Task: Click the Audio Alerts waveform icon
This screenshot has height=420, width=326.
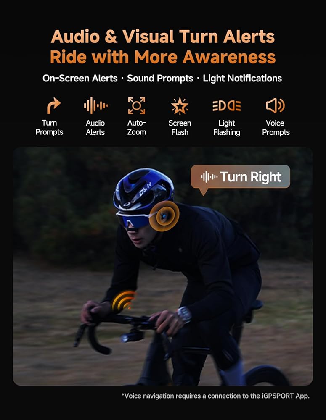Action: pyautogui.click(x=96, y=105)
